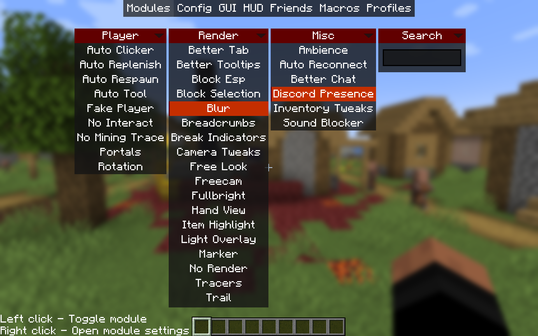Select the Item Highlight module

(x=219, y=225)
